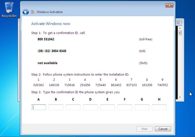
Task: Click confirmation ID field C
Action: point(73,107)
